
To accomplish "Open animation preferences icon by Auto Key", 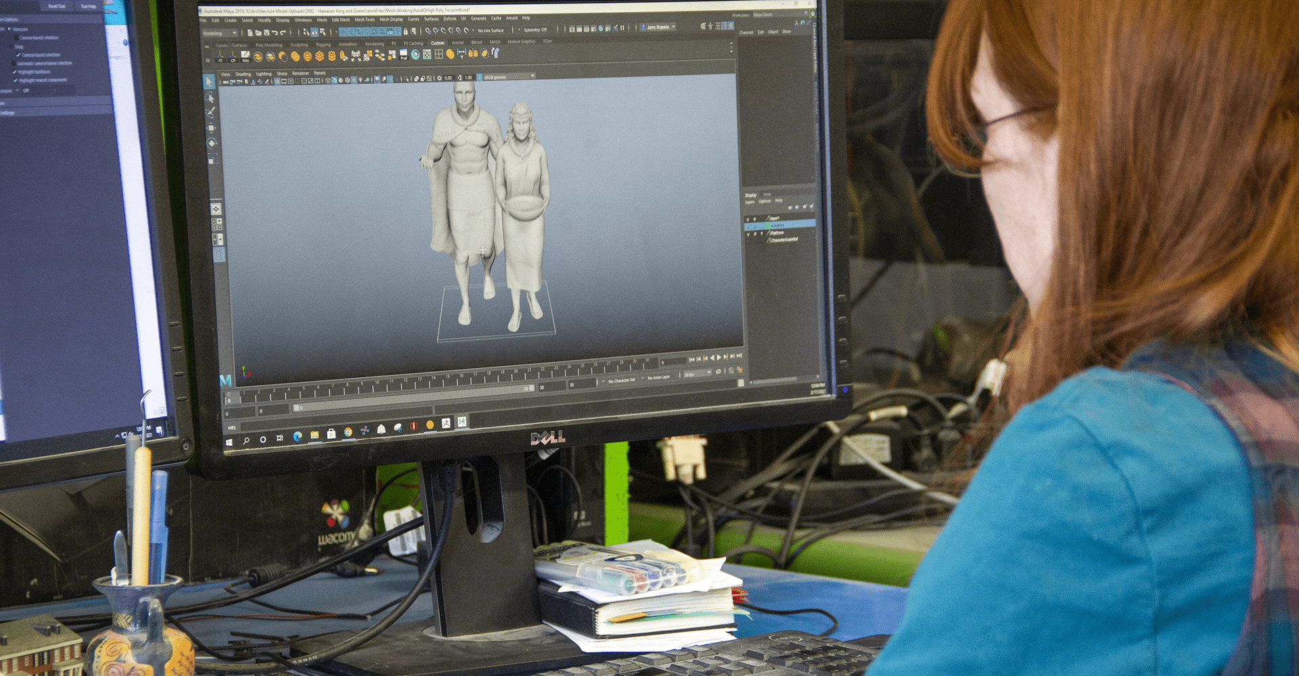I will pyautogui.click(x=739, y=370).
